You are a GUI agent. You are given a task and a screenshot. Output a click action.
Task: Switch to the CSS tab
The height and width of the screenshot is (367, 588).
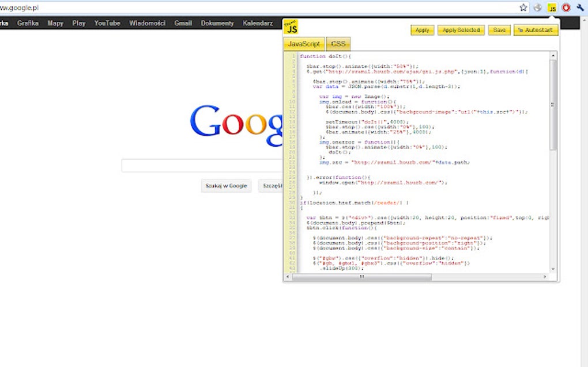click(x=338, y=43)
